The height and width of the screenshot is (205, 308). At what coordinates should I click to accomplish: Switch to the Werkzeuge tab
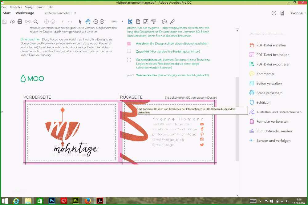point(25,13)
